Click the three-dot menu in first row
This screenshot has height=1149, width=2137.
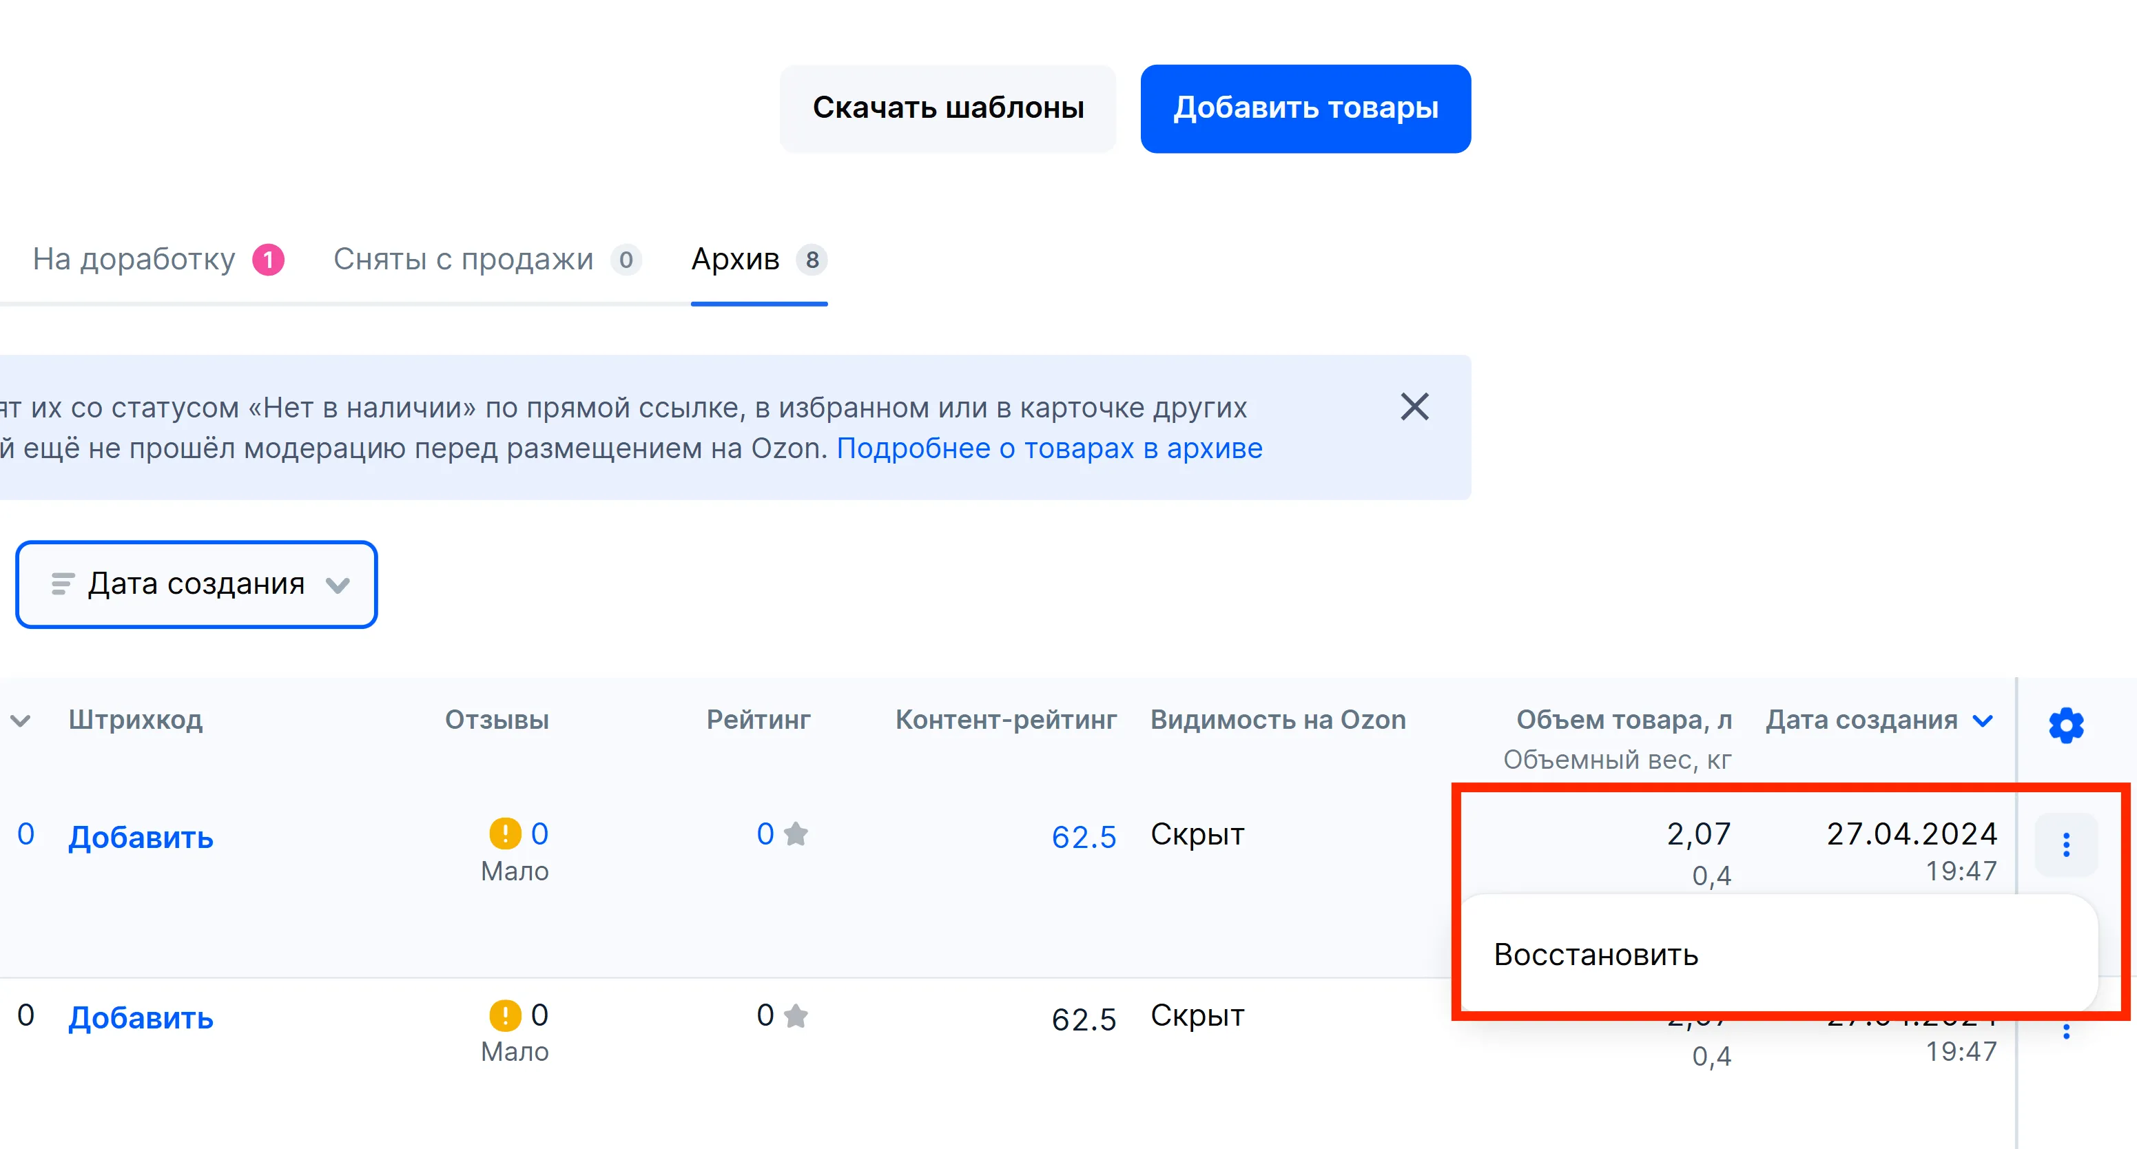[2065, 845]
